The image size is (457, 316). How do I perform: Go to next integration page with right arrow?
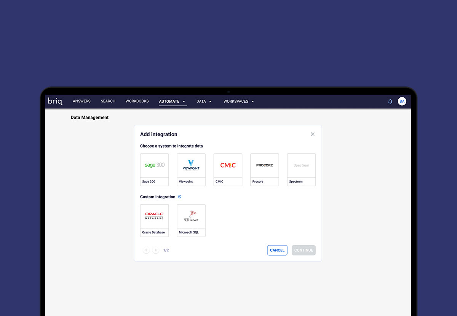[x=155, y=250]
